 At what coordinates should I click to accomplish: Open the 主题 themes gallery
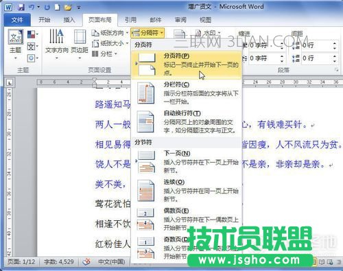16,45
